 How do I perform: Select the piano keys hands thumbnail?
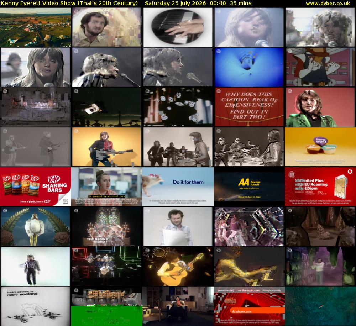[x=178, y=27]
